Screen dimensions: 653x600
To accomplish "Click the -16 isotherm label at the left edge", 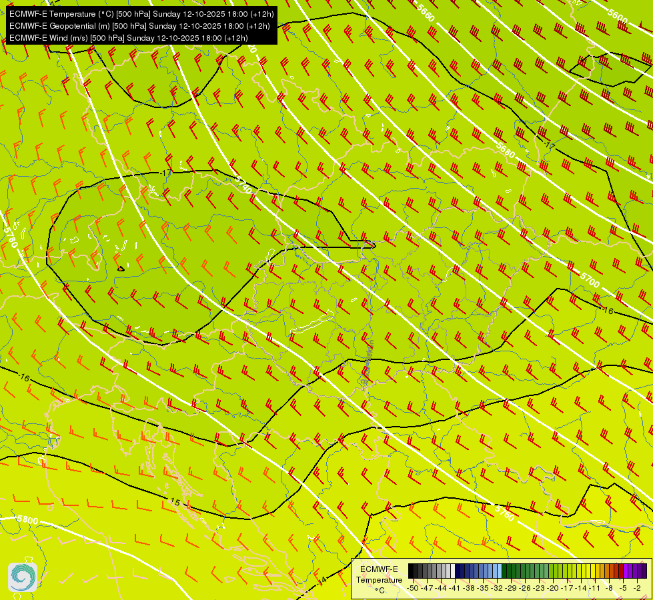I will coord(24,377).
